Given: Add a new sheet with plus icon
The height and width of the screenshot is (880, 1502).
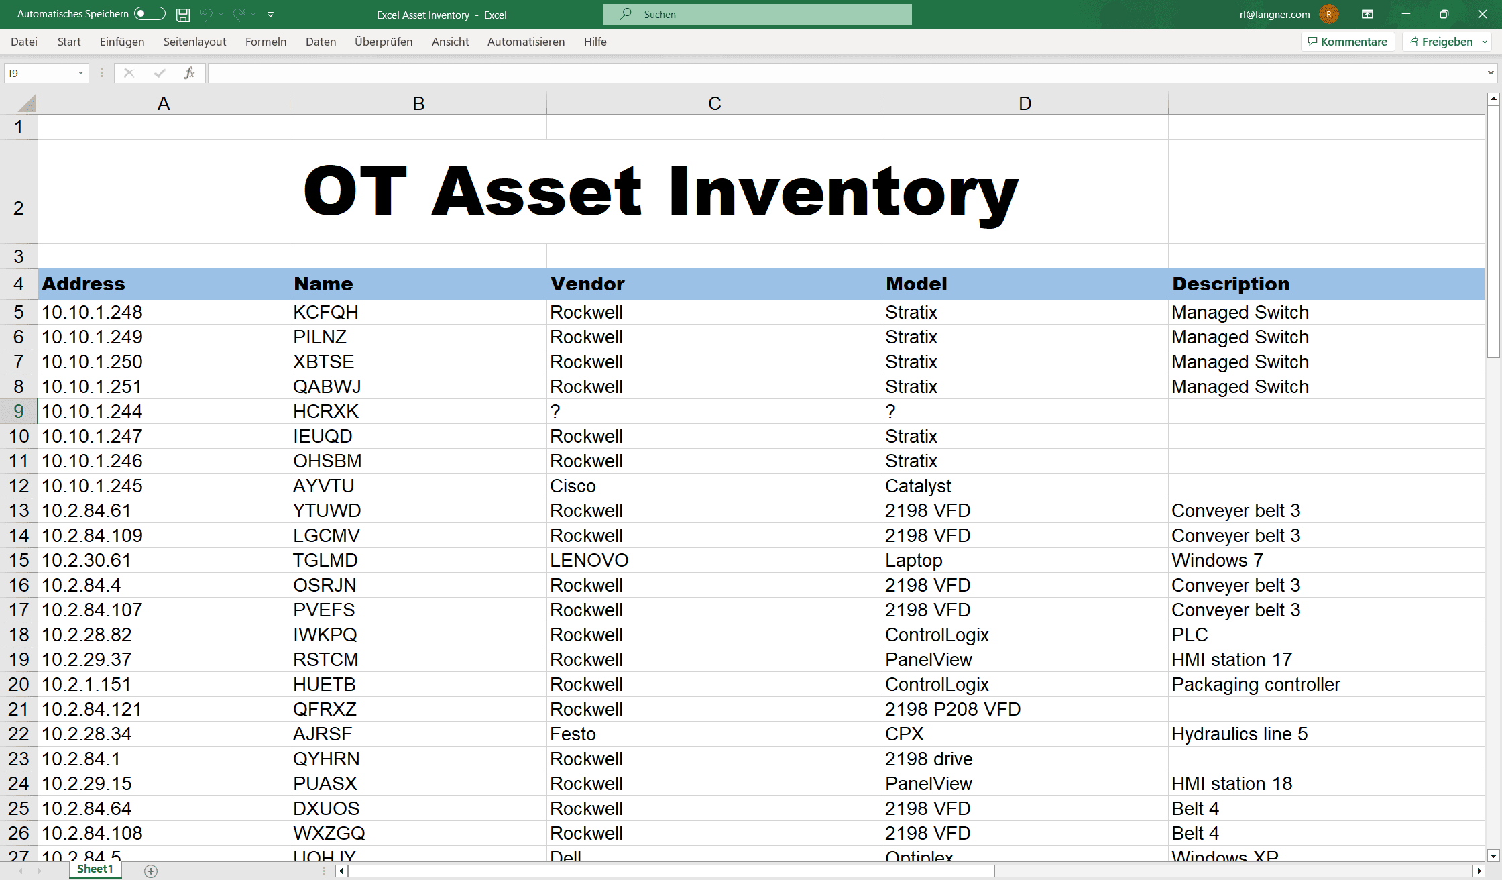Looking at the screenshot, I should point(151,871).
